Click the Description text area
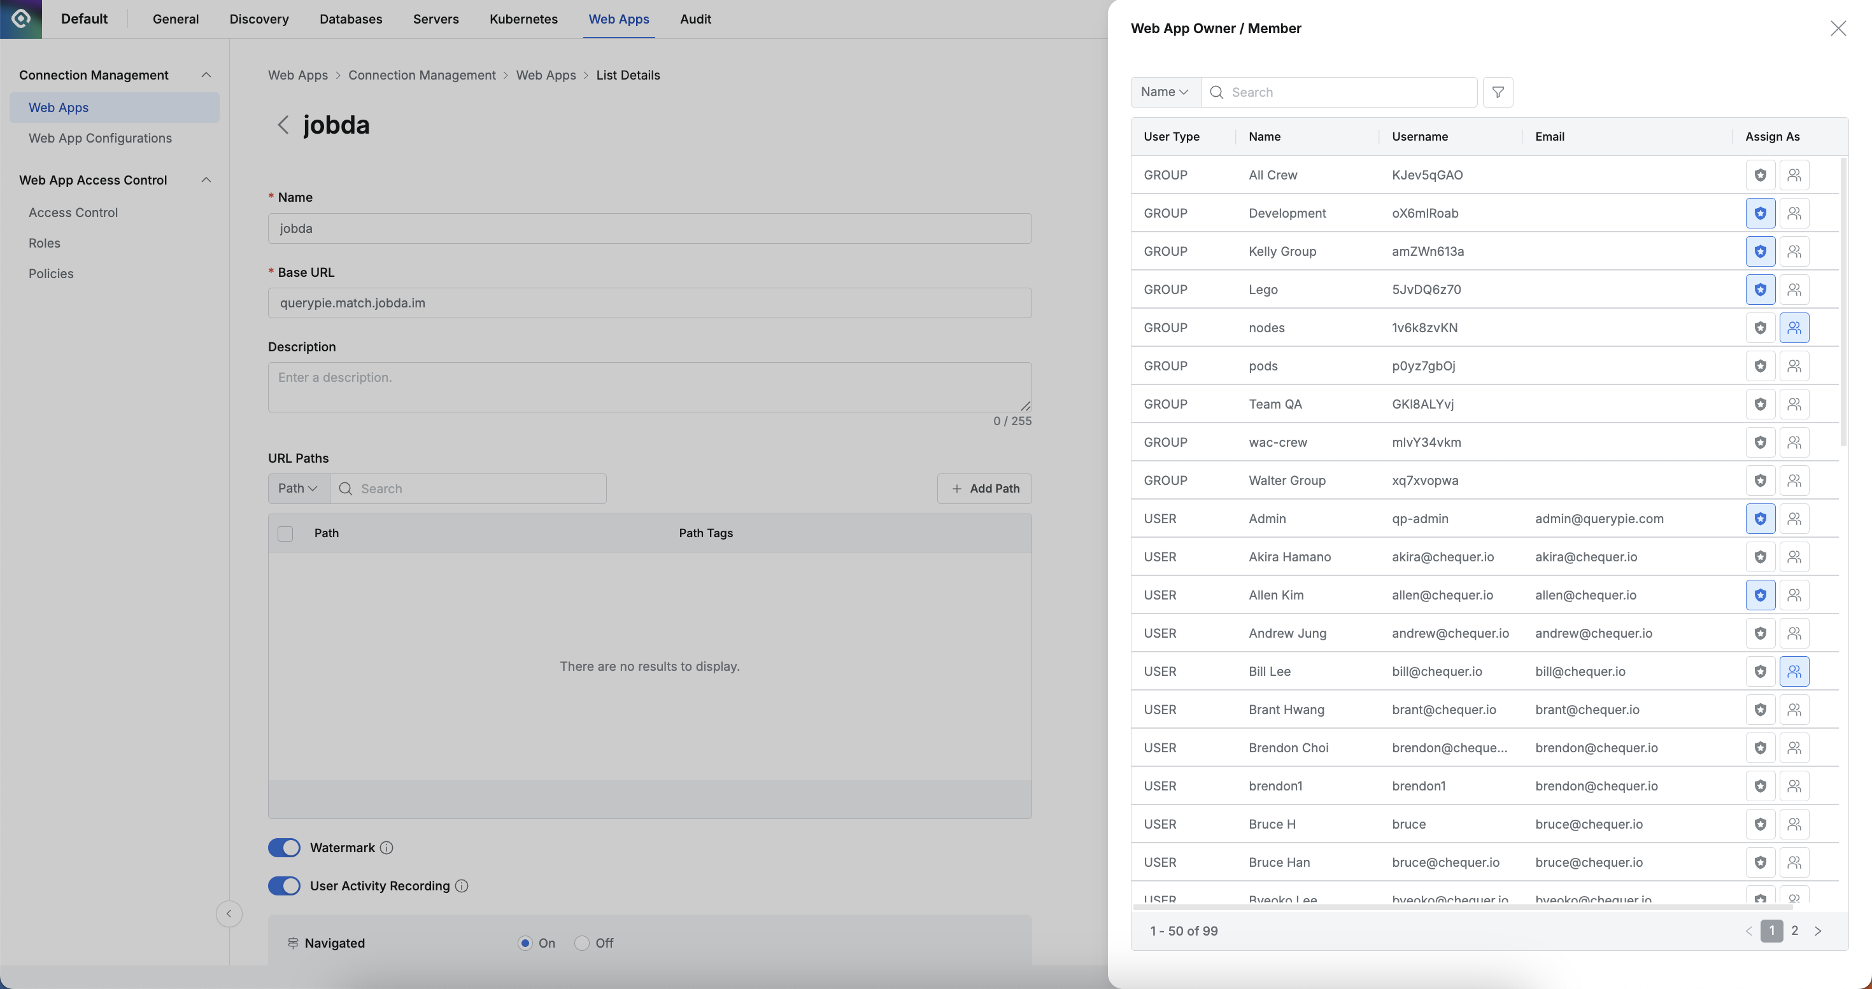The width and height of the screenshot is (1872, 989). [x=649, y=387]
